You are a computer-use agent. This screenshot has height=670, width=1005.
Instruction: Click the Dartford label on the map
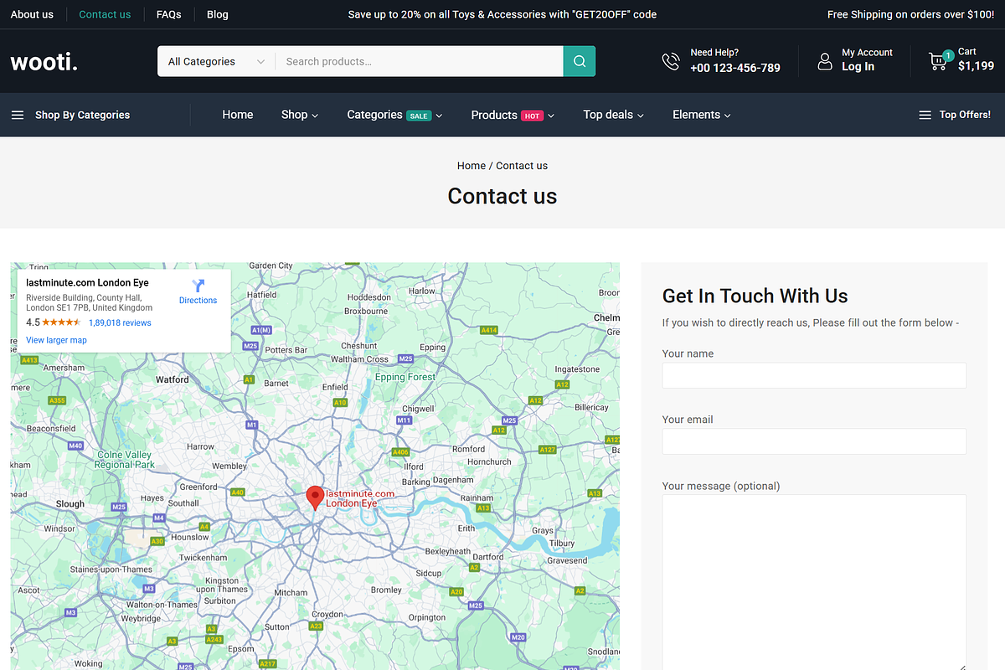click(488, 556)
